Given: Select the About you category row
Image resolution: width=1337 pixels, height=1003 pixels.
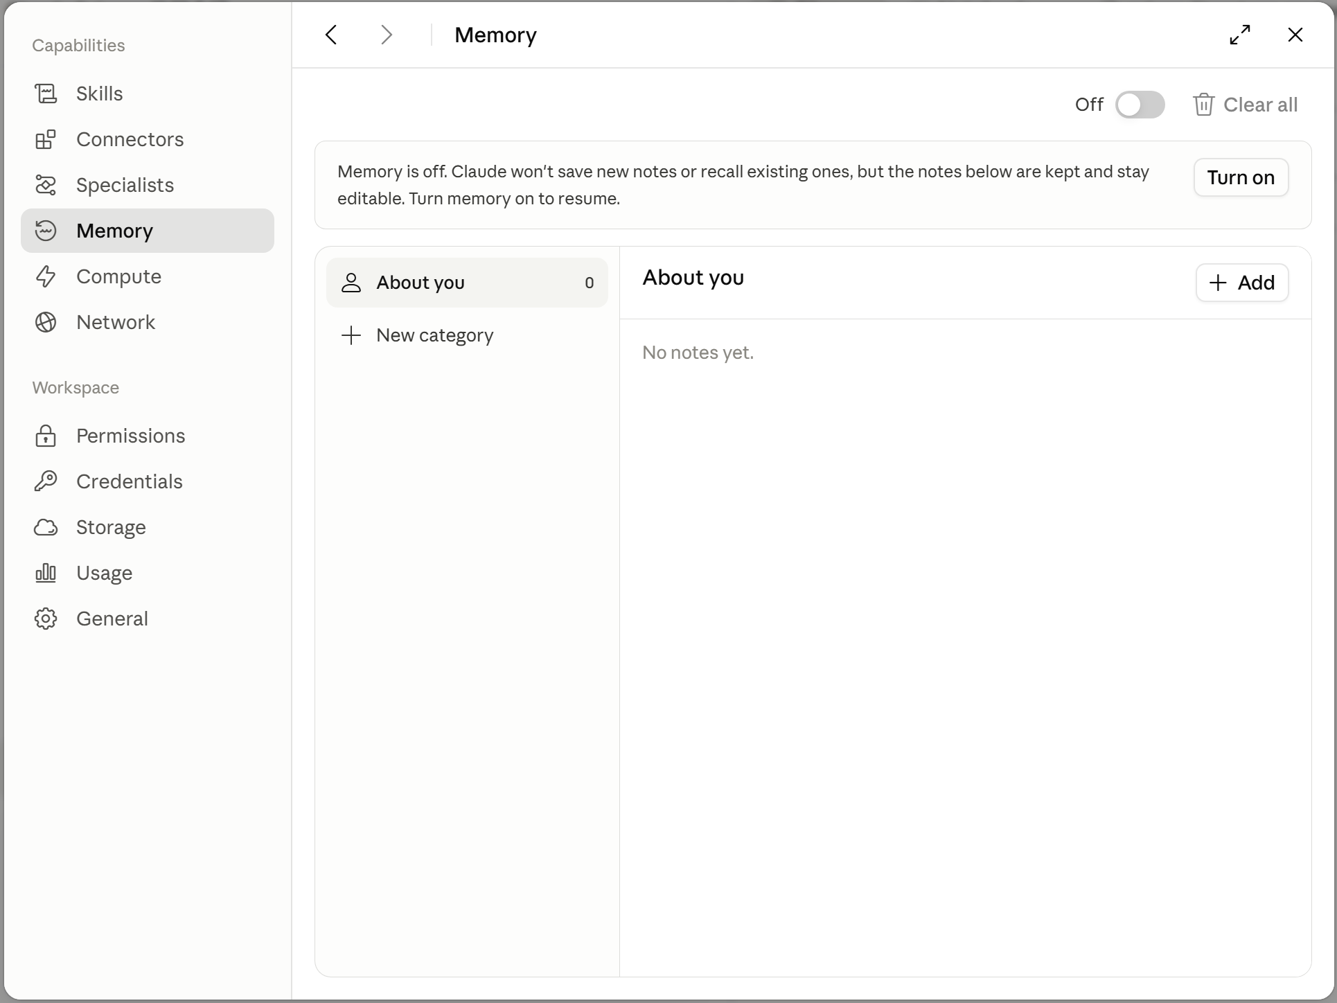Looking at the screenshot, I should click(x=467, y=283).
